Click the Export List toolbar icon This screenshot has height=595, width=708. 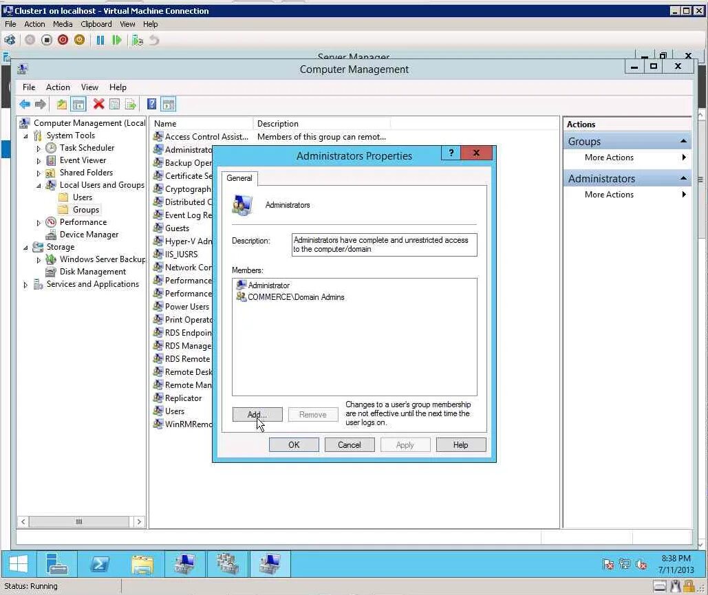click(131, 105)
